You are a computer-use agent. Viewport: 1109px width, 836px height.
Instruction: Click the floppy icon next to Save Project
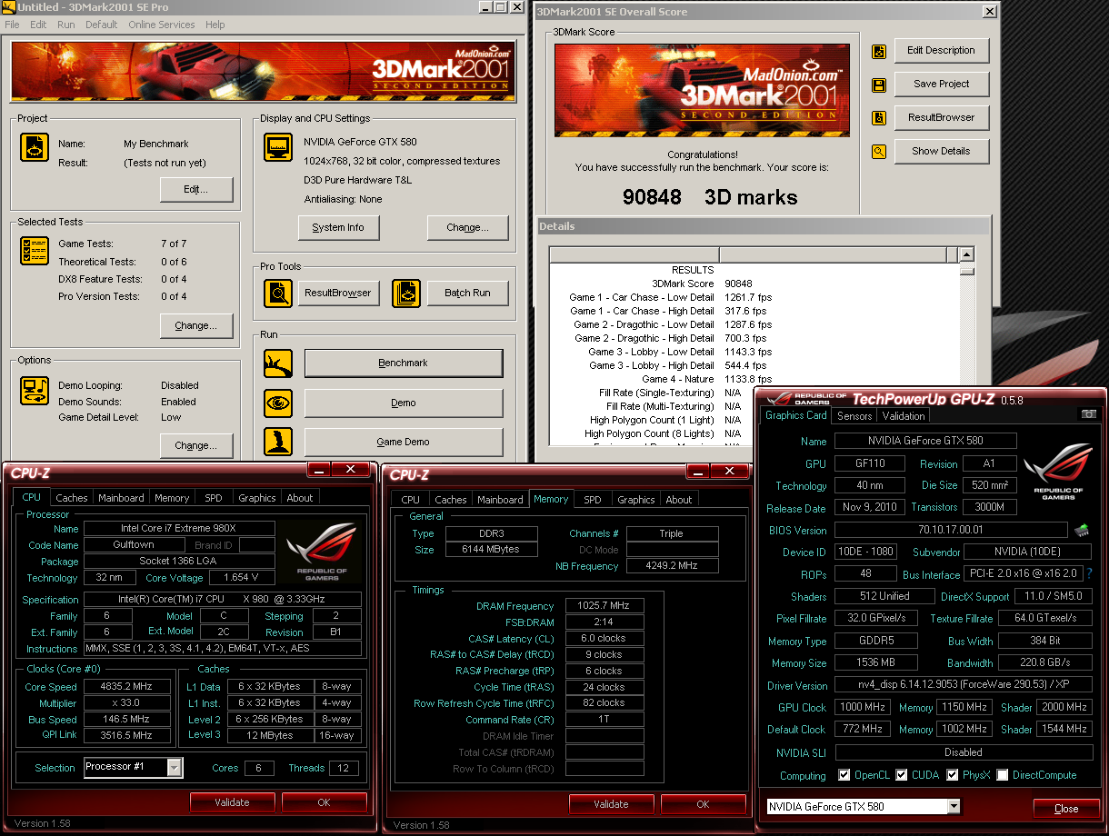pyautogui.click(x=879, y=85)
